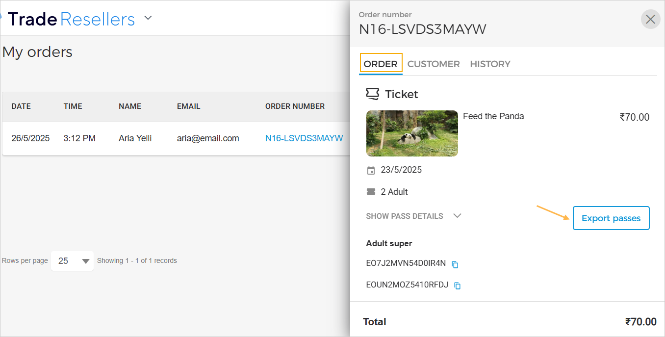665x337 pixels.
Task: Close the order details panel
Action: coord(650,20)
